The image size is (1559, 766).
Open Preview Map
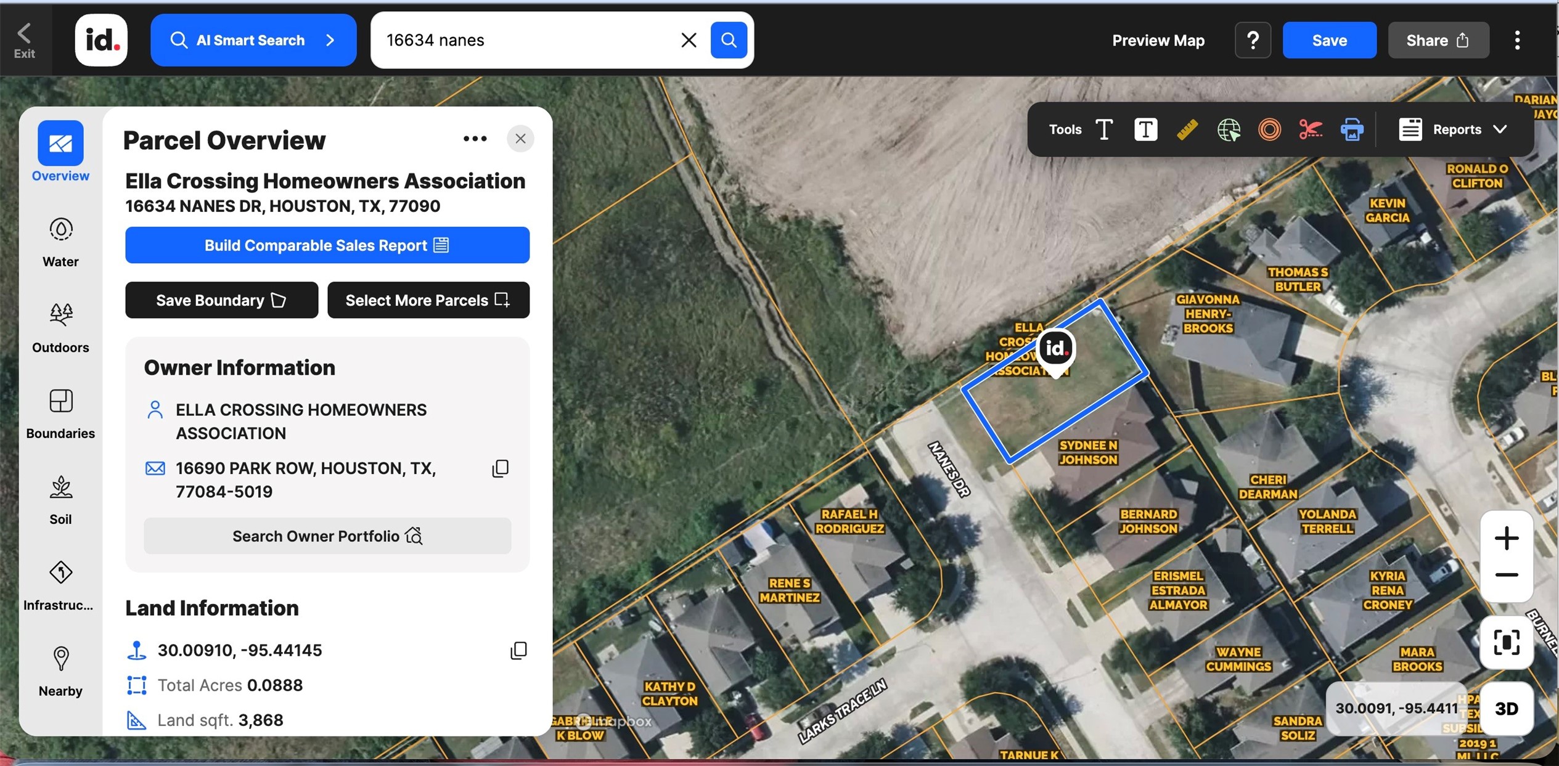point(1158,40)
